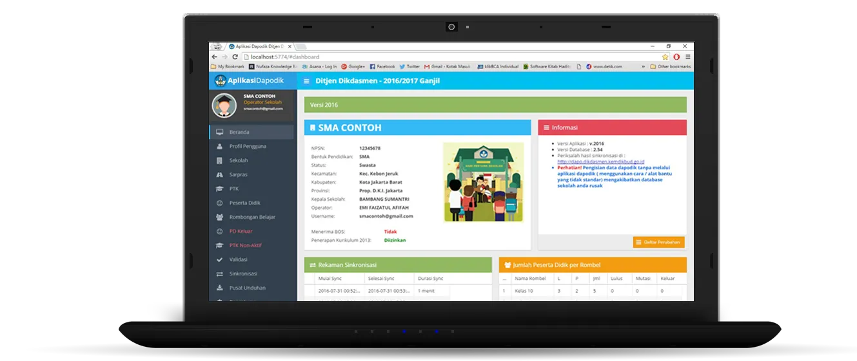Follow the dapo.dikdasmen.kemdikbud.go.id link
The width and height of the screenshot is (857, 361).
click(x=600, y=162)
